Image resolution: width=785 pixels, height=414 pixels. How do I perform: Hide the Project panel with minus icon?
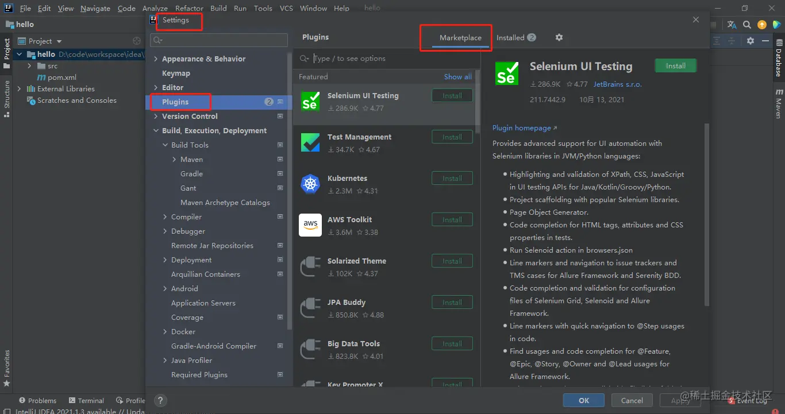click(x=765, y=41)
